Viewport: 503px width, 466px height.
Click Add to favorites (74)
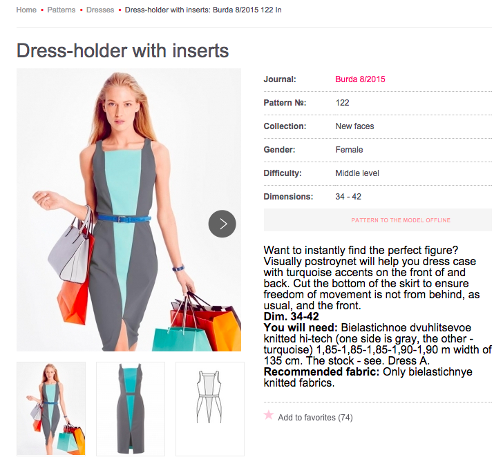point(315,418)
